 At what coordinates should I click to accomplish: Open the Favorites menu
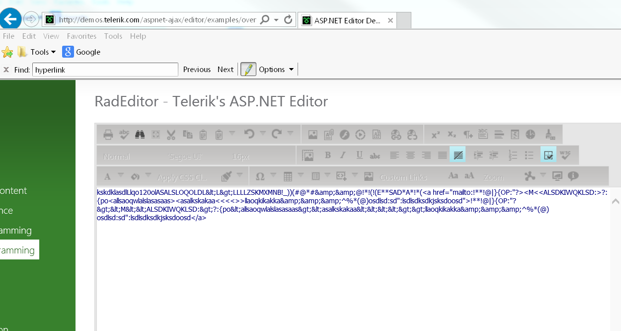[x=81, y=36]
